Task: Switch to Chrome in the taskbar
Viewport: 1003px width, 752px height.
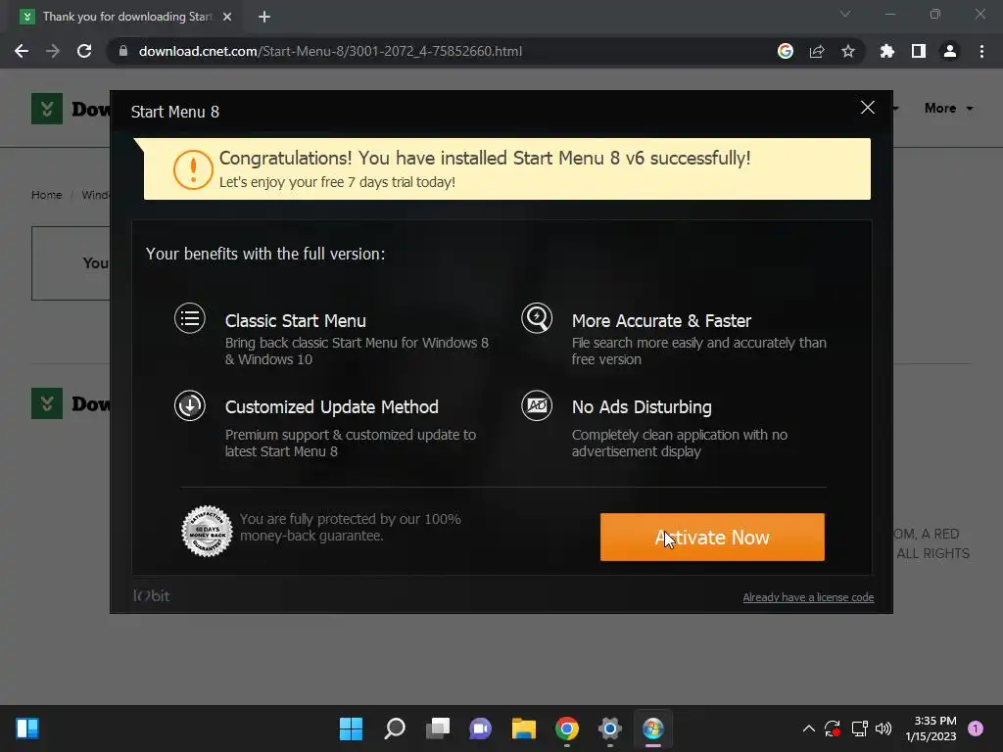Action: point(567,728)
